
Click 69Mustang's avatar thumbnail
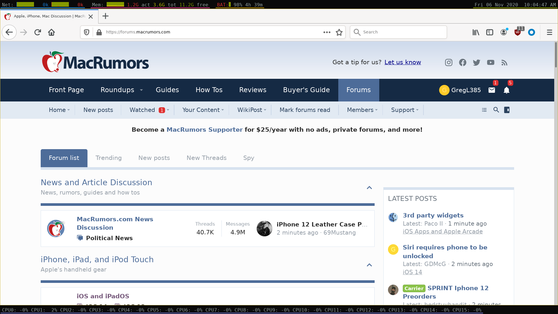point(264,229)
